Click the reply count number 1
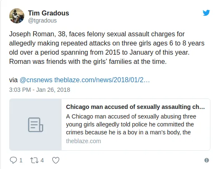This screenshot has width=218, height=169. pos(21,160)
